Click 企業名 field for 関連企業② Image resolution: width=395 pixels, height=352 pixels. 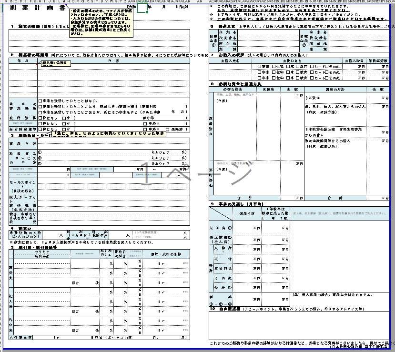(x=358, y=32)
